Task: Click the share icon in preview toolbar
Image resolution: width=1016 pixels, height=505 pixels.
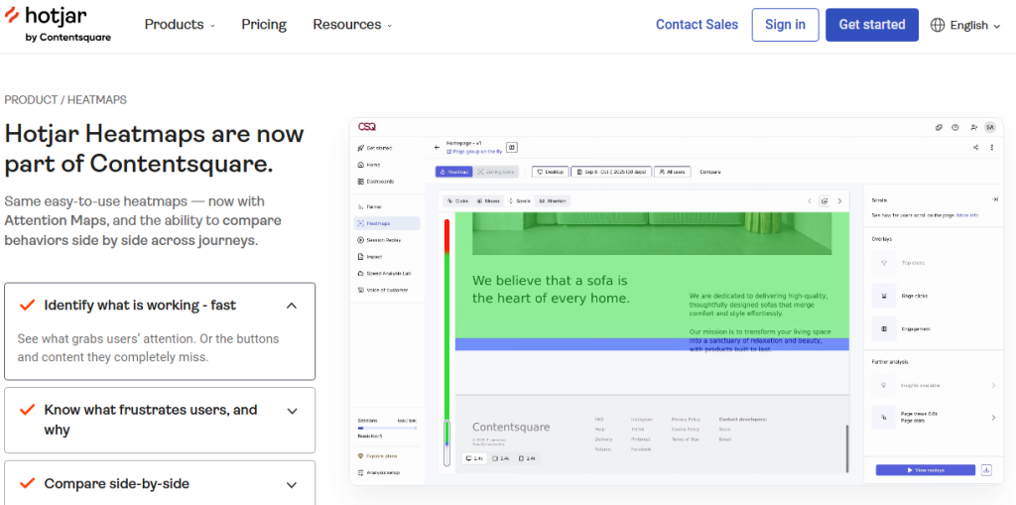Action: point(976,147)
